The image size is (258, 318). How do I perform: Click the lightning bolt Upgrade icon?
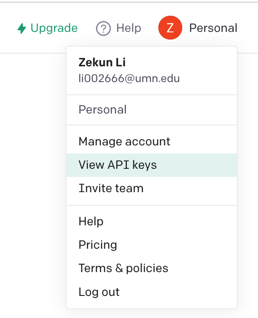pyautogui.click(x=22, y=28)
